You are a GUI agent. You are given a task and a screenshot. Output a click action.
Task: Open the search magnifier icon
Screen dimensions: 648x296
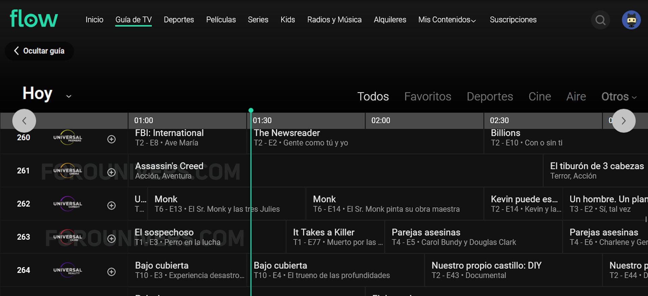600,20
